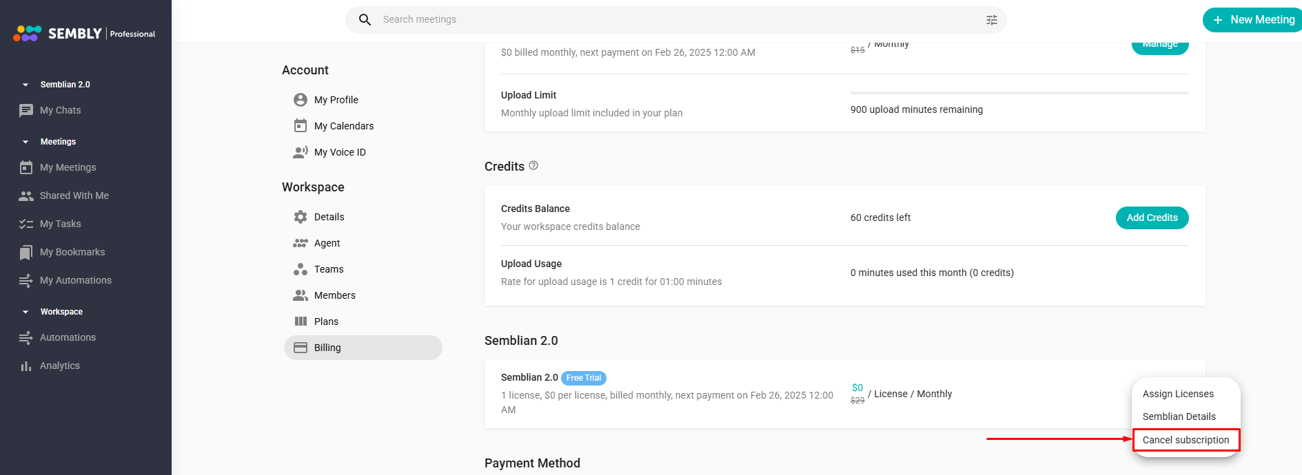1302x475 pixels.
Task: Open Shared With Me in sidebar
Action: 74,196
